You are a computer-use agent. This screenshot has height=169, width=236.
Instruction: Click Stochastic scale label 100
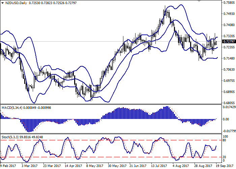pyautogui.click(x=225, y=137)
